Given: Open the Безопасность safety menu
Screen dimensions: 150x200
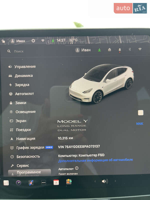Looking at the screenshot, I should 25,156.
